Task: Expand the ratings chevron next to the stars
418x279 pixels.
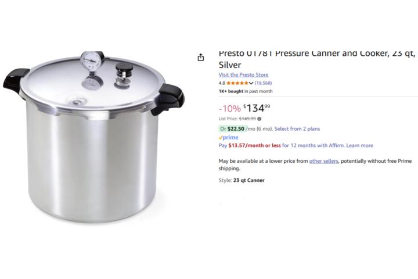Action: click(x=251, y=83)
